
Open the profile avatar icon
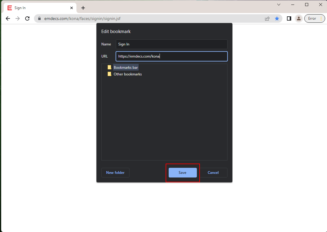click(298, 18)
